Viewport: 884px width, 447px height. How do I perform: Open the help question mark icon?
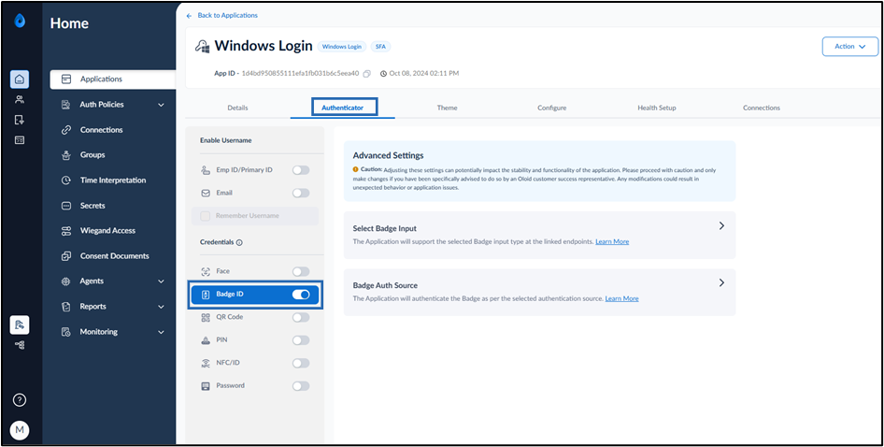[20, 400]
